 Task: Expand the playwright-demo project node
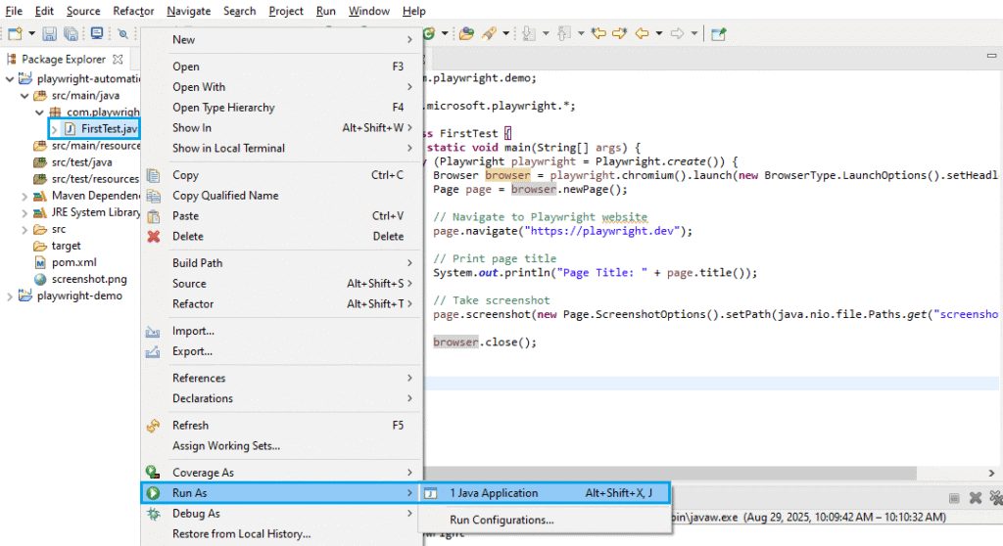pyautogui.click(x=10, y=296)
